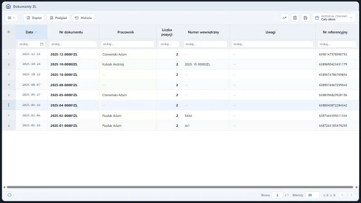
Task: Open the Przedział czasowy dropdown
Action: point(334,18)
